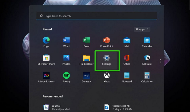Open Notepad
The height and width of the screenshot is (112, 190).
[127, 78]
